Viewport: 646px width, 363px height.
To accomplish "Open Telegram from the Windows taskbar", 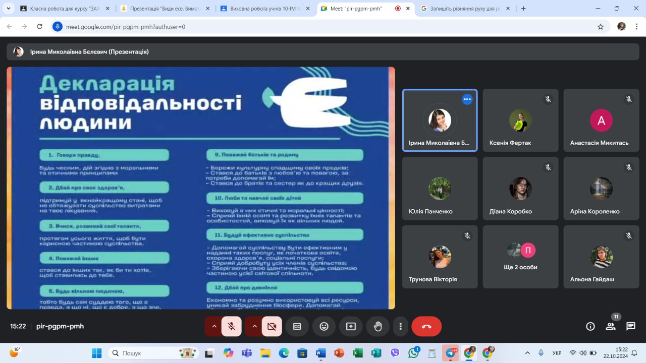I will pos(450,353).
